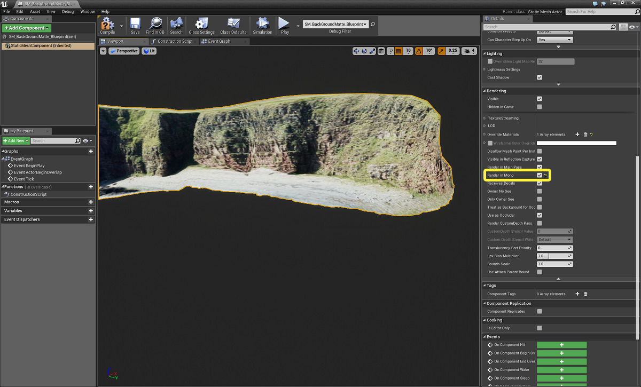The width and height of the screenshot is (641, 387).
Task: Enable the Hidden in Game checkbox
Action: pyautogui.click(x=539, y=106)
